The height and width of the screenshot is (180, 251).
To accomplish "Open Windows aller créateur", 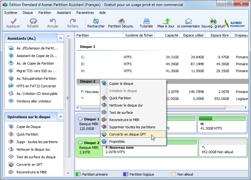I will click(x=30, y=101).
